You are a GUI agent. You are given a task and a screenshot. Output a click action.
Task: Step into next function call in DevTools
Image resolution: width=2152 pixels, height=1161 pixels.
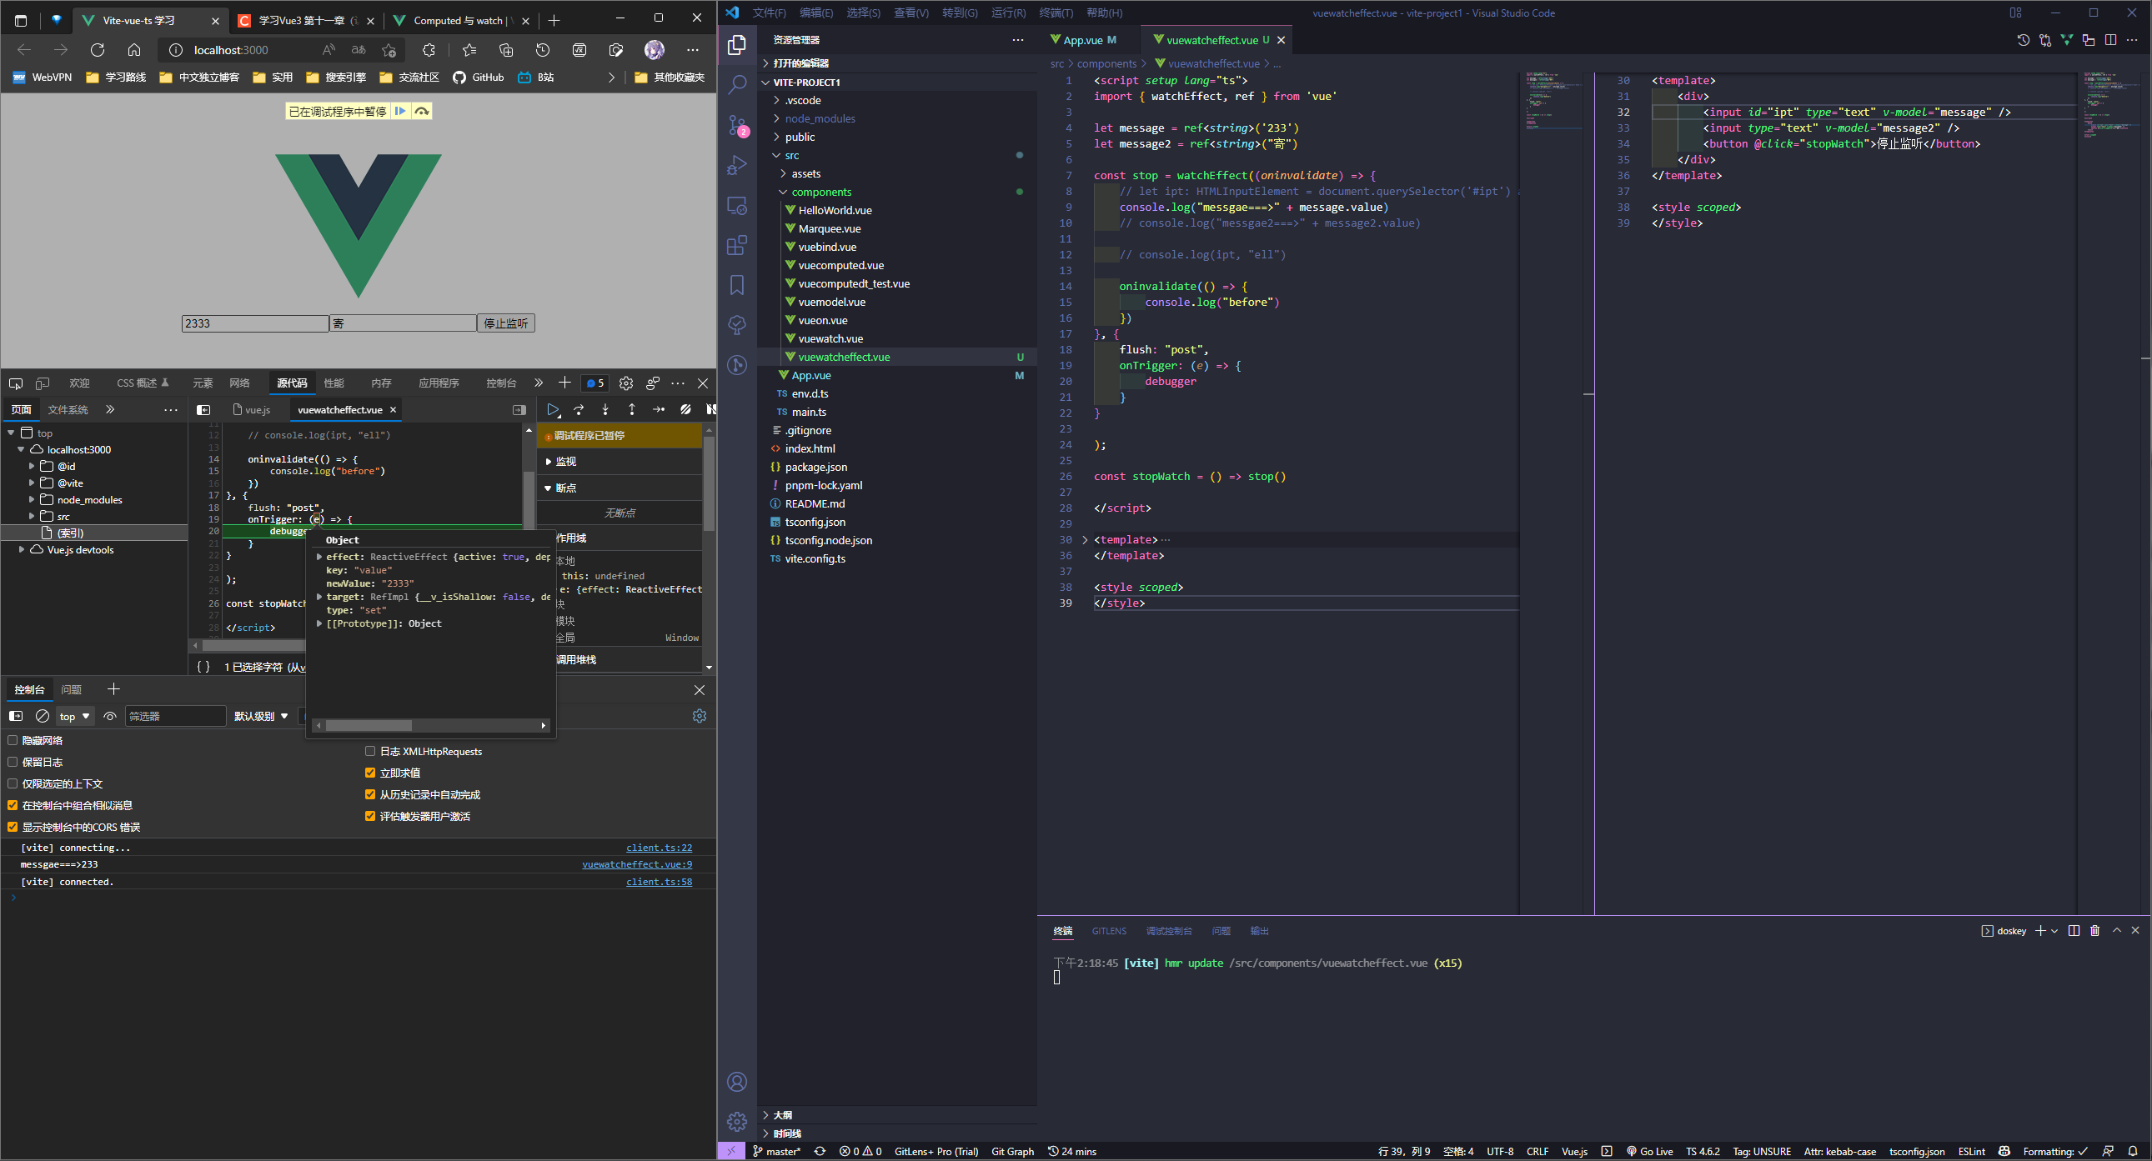[605, 409]
